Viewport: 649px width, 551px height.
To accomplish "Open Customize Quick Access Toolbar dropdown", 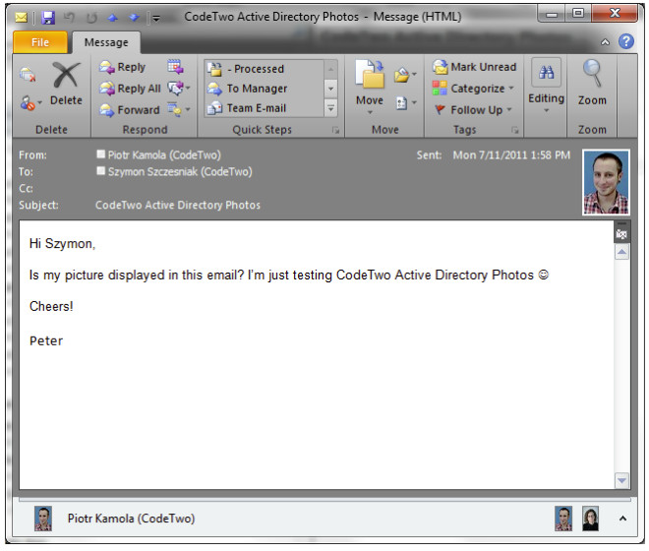I will 156,18.
